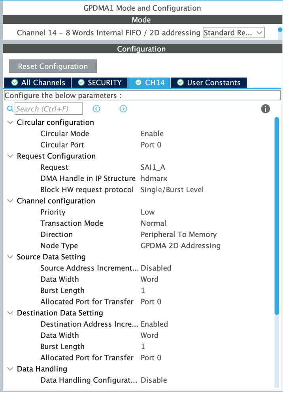
Task: Click the previous search result arrow
Action: [96, 108]
